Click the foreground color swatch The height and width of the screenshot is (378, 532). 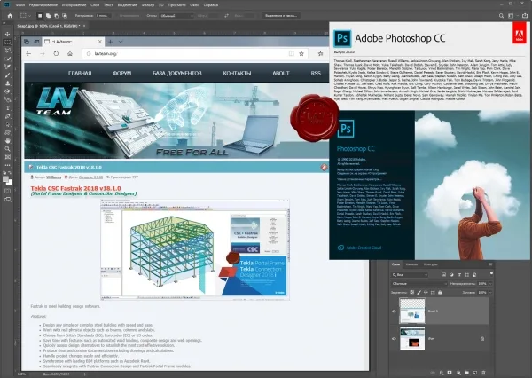(6, 179)
